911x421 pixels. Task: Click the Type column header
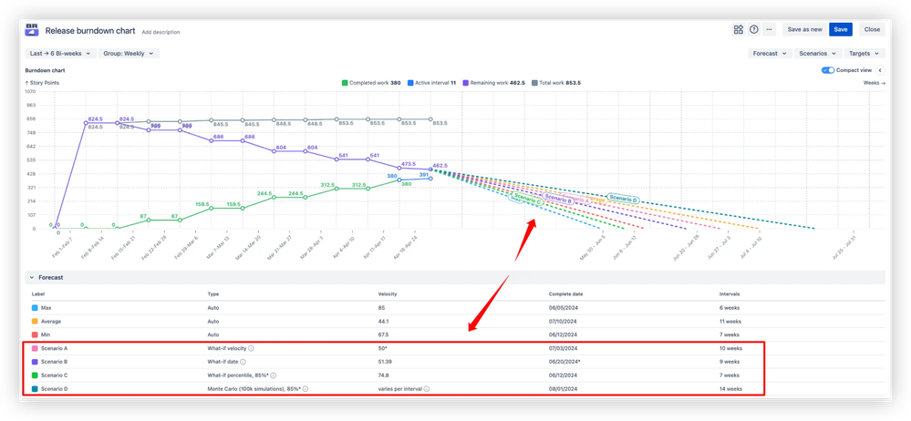[213, 294]
